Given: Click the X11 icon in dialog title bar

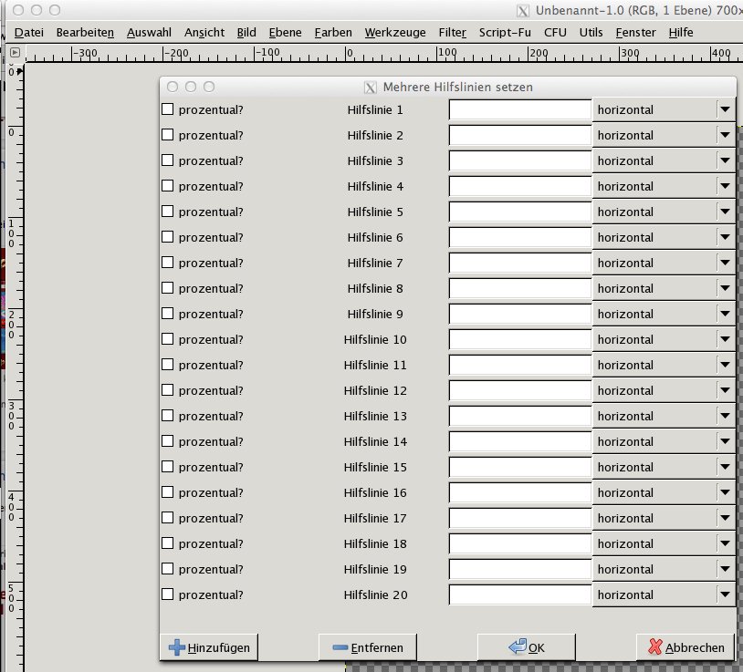Looking at the screenshot, I should point(370,88).
